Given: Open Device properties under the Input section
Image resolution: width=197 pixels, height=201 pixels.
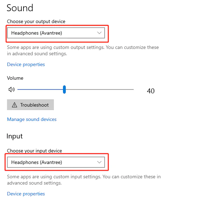Looking at the screenshot, I should (26, 194).
